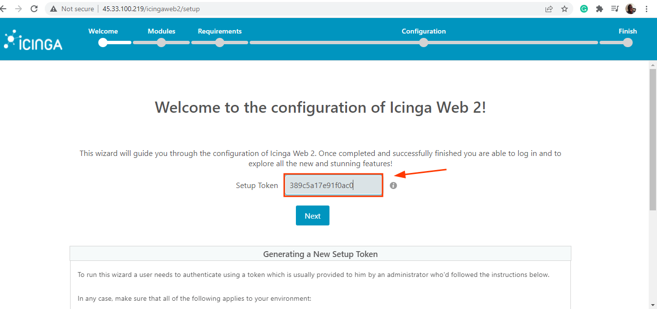Select the Finish wizard step
Viewport: 657px width, 309px height.
[x=628, y=42]
